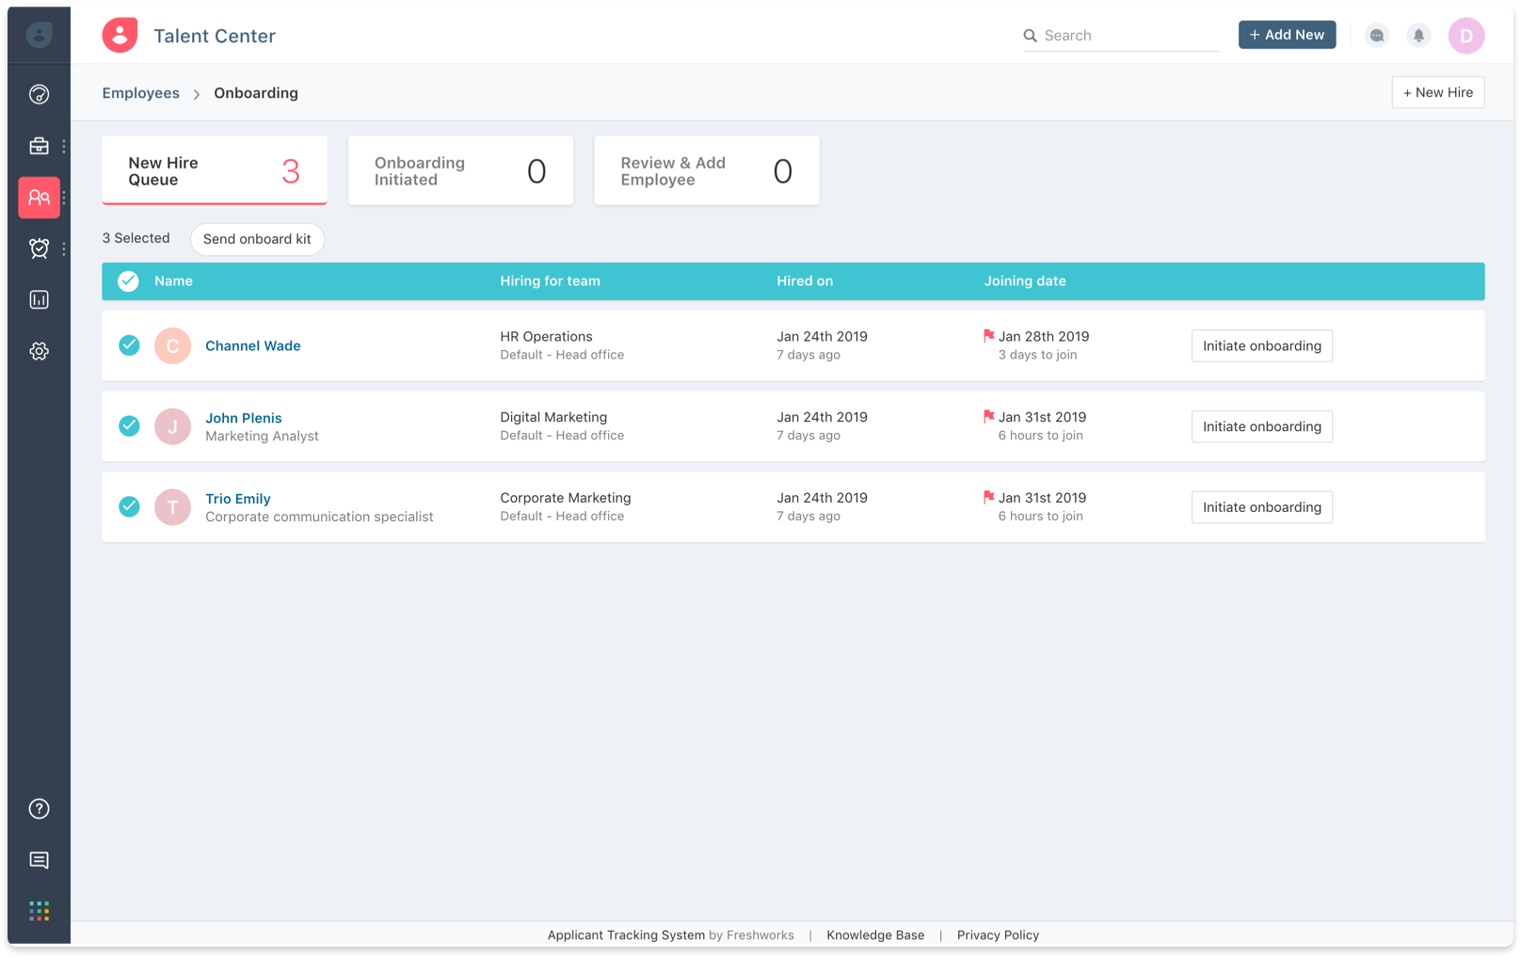
Task: Click the Name column header
Action: coord(173,280)
